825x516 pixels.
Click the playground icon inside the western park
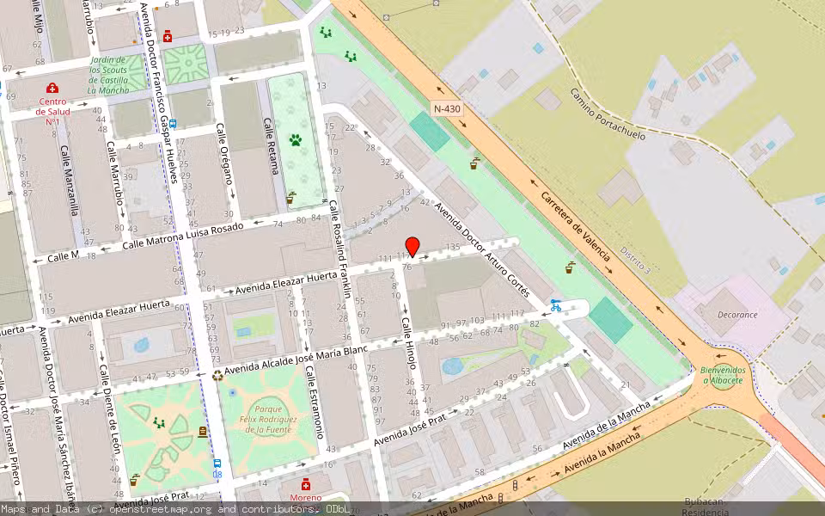tap(159, 423)
